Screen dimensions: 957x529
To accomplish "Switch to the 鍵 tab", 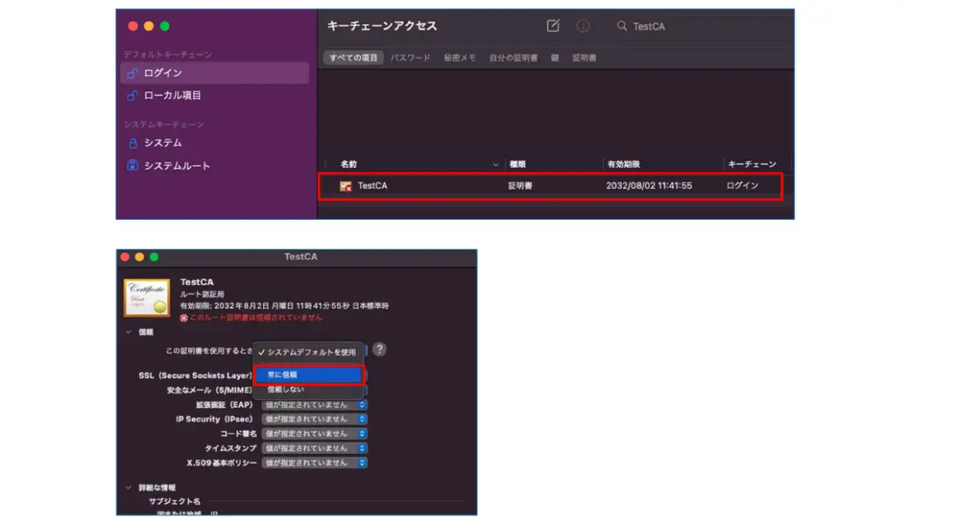I will pyautogui.click(x=554, y=58).
